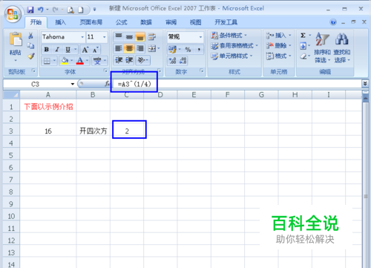Increase font size
The height and width of the screenshot is (268, 371).
point(85,50)
